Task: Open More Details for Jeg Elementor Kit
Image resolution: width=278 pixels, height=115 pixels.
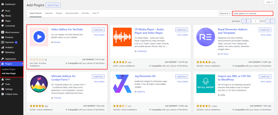Action: point(182,82)
